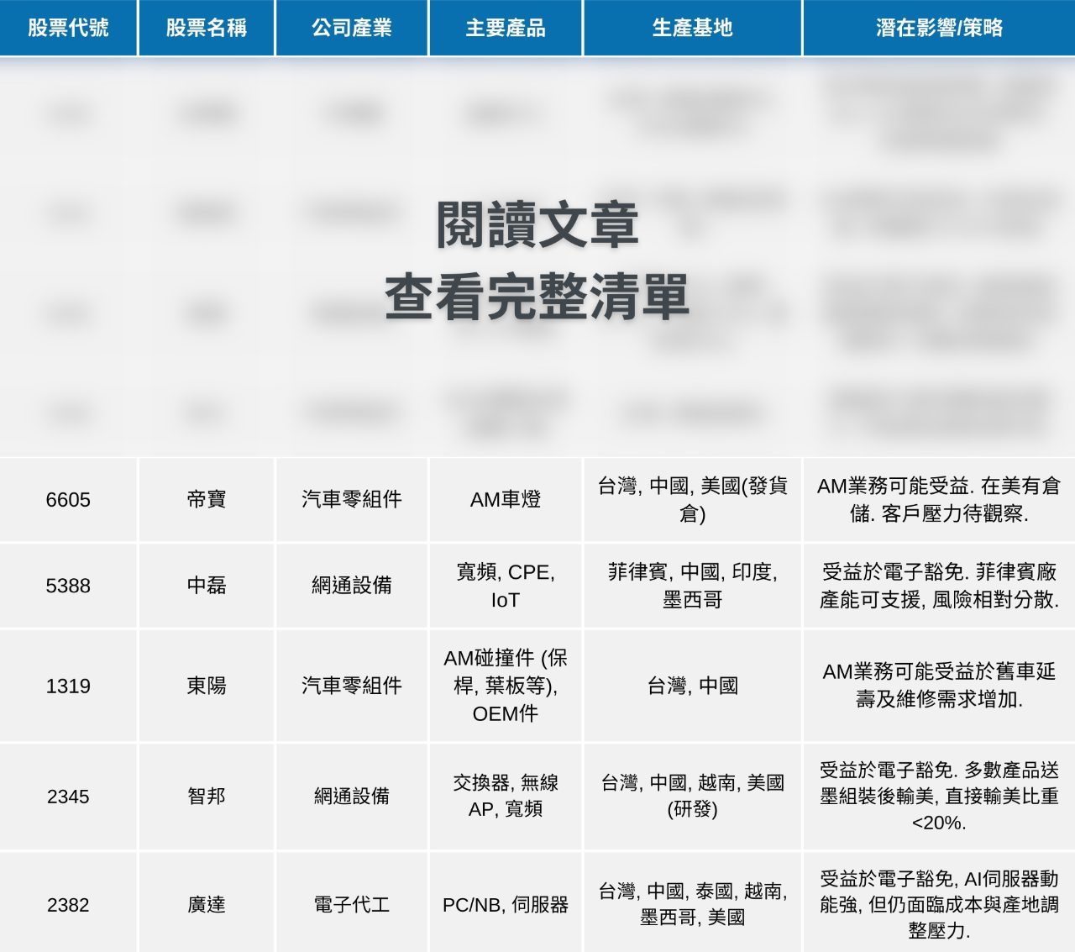Viewport: 1075px width, 952px height.
Task: Select stock name 帝寶
Action: [x=207, y=500]
